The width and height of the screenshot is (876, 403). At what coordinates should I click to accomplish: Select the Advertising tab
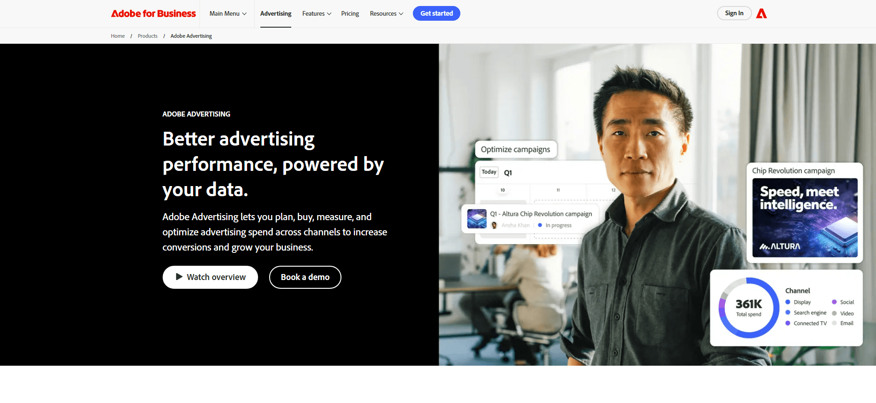pyautogui.click(x=276, y=13)
